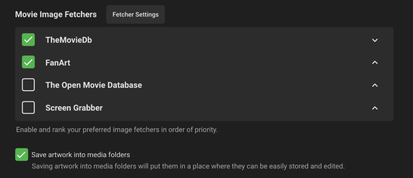Click the fetcher priority help text
Screen dimensions: 413x178
(x=116, y=130)
